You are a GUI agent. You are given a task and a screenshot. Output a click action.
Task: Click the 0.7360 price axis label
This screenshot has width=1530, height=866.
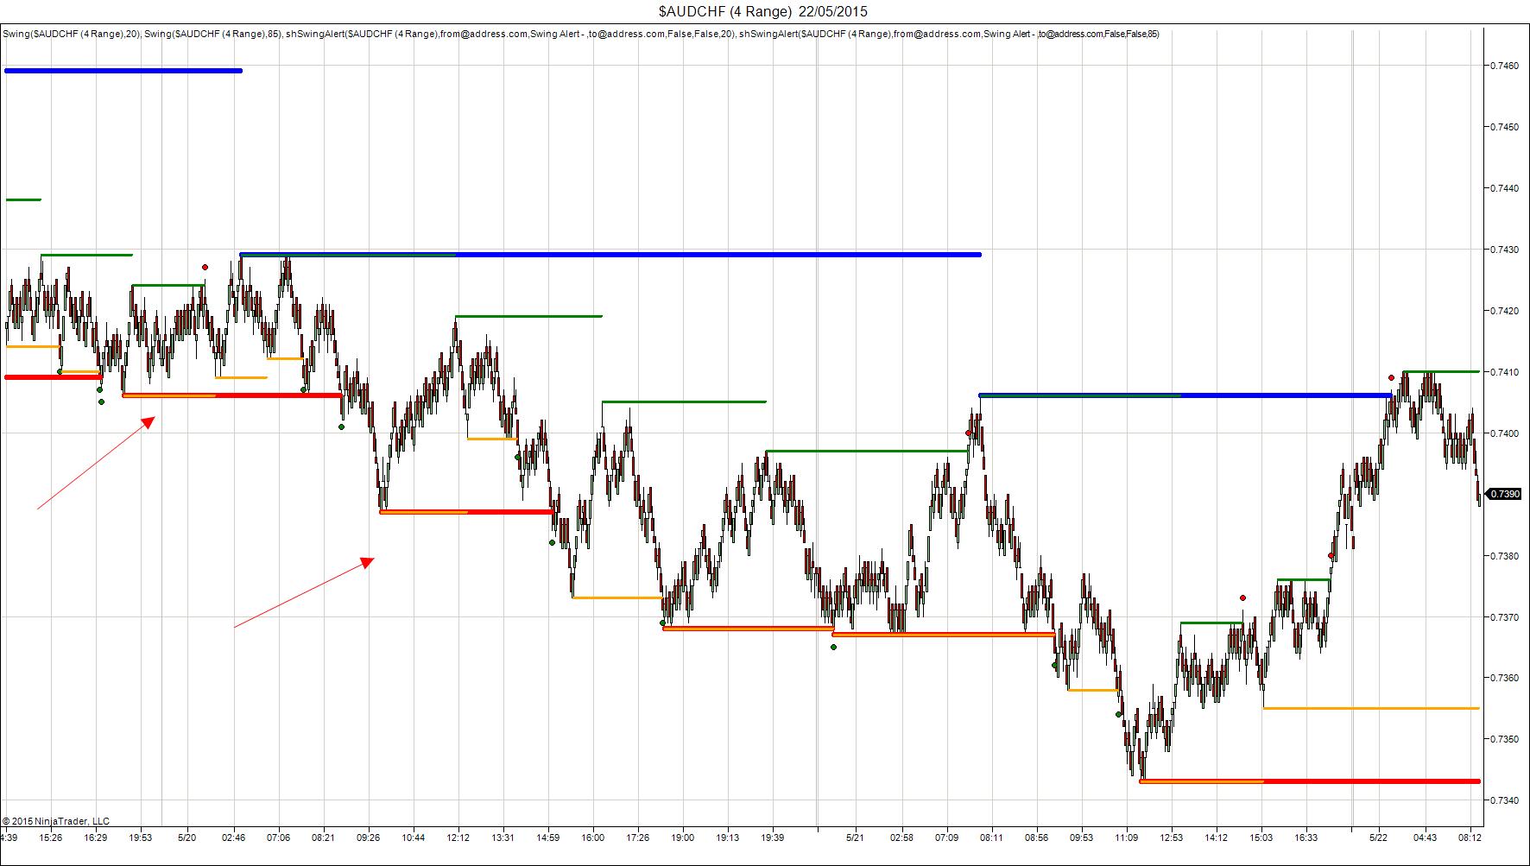click(1505, 678)
